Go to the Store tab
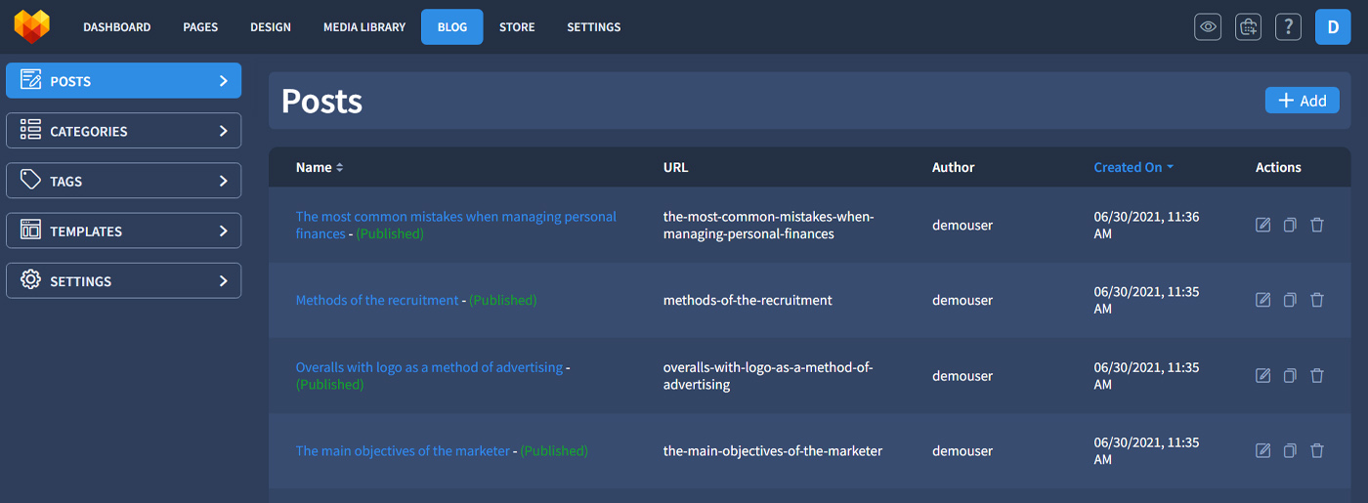The image size is (1368, 503). click(x=517, y=27)
